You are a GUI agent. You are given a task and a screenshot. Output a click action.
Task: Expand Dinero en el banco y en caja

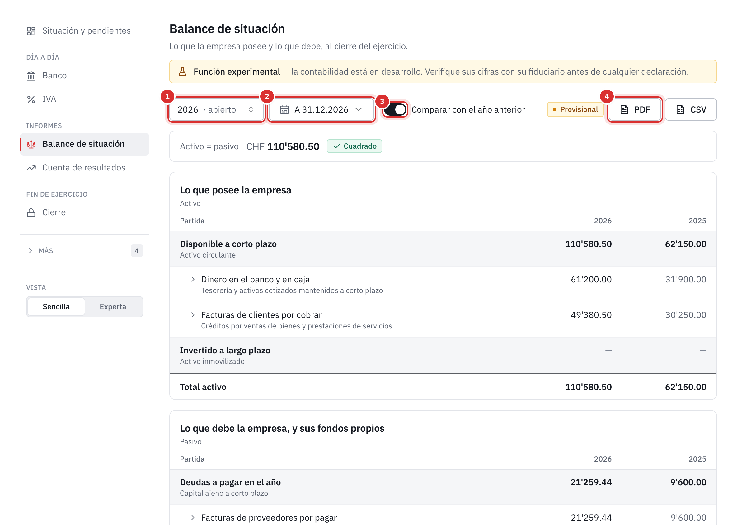(193, 279)
